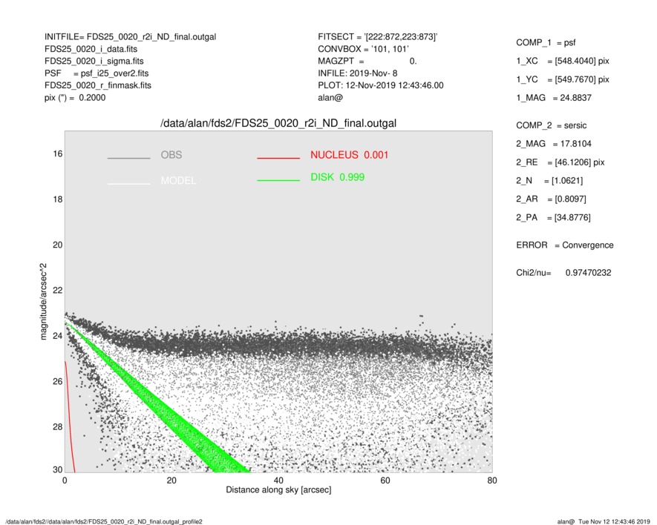Click the white MODEL legend line
The height and width of the screenshot is (525, 657).
(x=128, y=183)
